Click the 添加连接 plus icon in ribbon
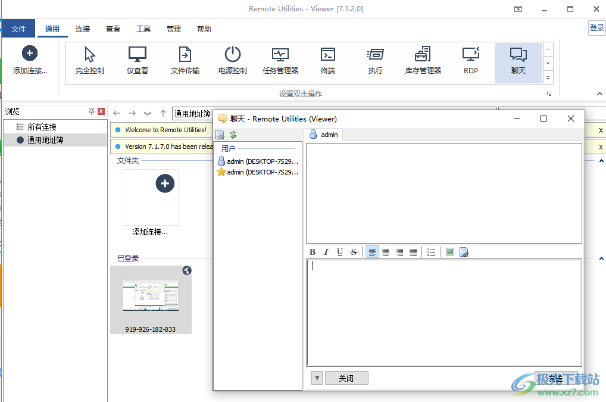The height and width of the screenshot is (402, 606). click(30, 54)
